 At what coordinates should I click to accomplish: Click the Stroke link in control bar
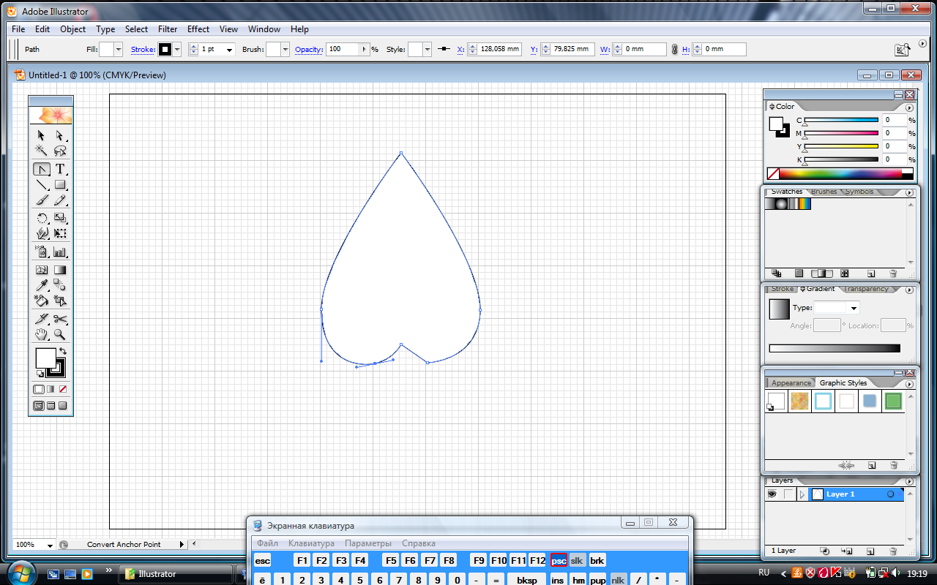point(143,50)
